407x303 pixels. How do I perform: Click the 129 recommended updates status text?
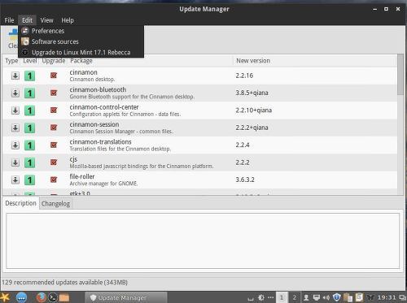64,283
